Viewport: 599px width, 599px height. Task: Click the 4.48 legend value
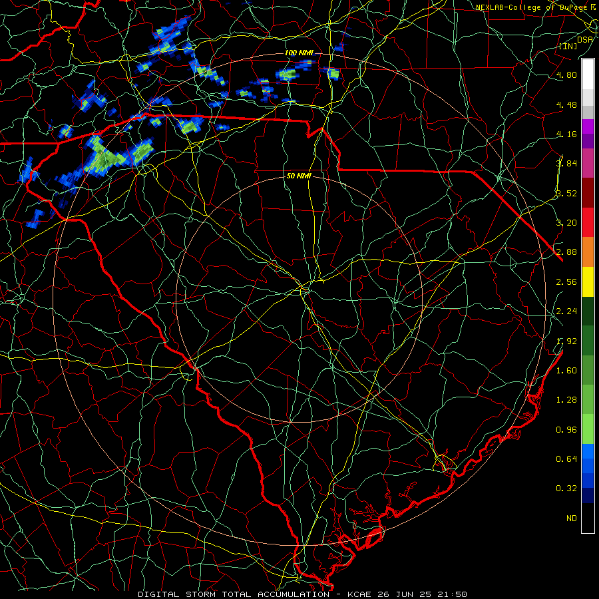click(566, 104)
